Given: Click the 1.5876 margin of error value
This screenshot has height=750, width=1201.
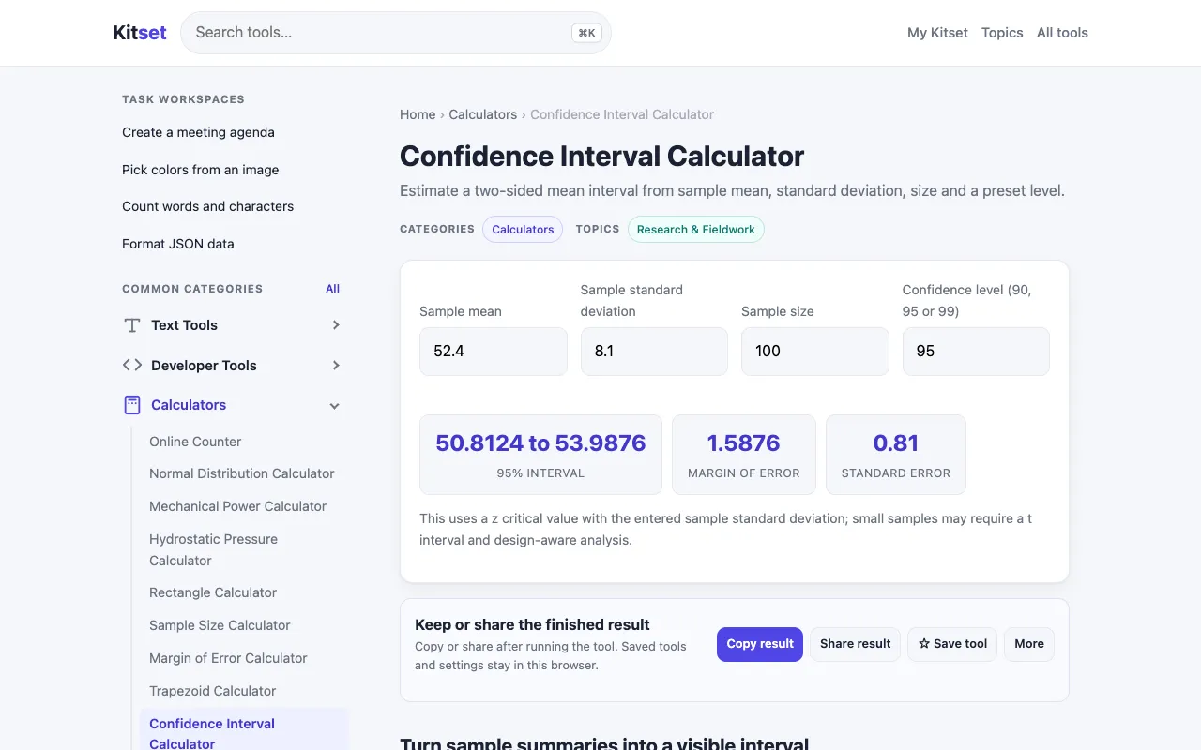Looking at the screenshot, I should point(744,442).
